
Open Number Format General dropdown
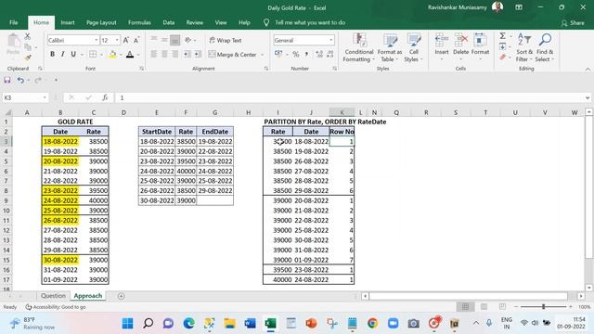(x=331, y=40)
